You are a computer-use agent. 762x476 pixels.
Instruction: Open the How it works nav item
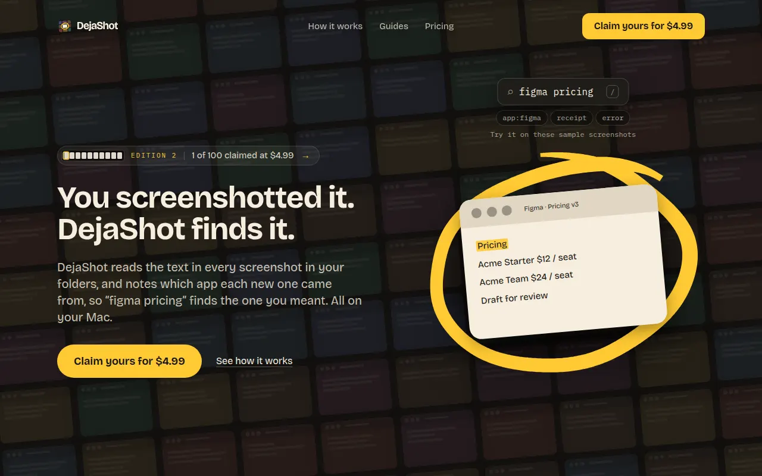pyautogui.click(x=335, y=26)
